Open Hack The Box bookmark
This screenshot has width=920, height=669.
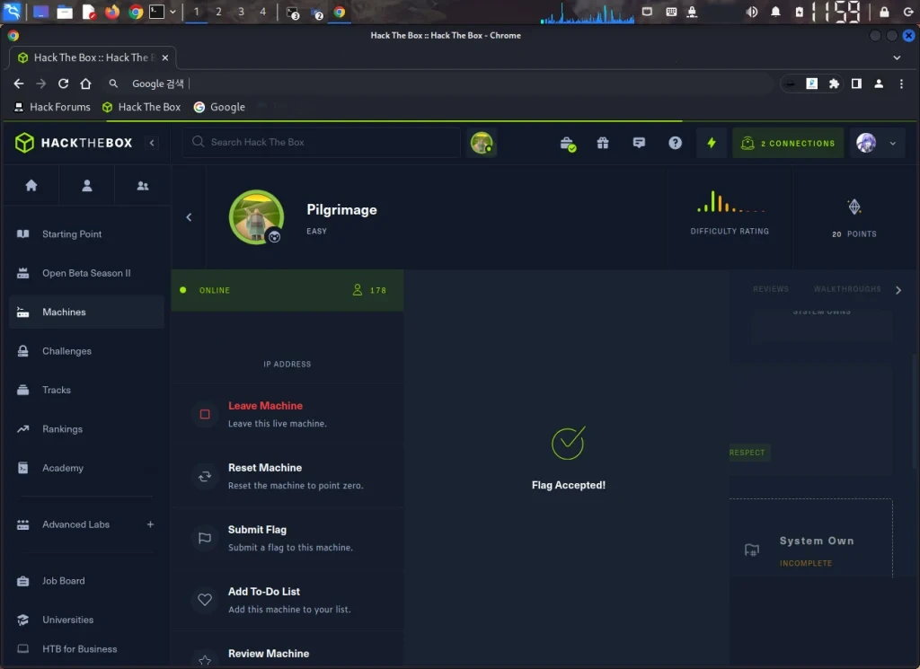(x=141, y=107)
